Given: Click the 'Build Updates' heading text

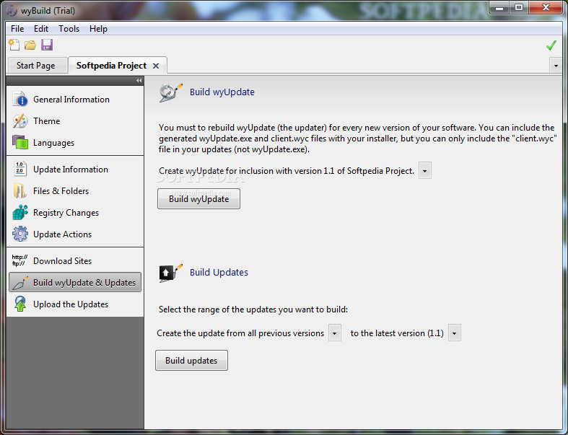Looking at the screenshot, I should click(219, 273).
